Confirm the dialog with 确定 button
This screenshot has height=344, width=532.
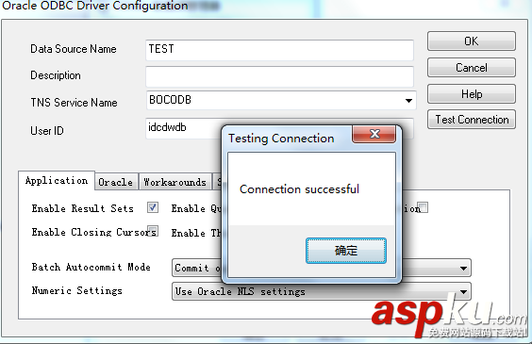point(346,251)
